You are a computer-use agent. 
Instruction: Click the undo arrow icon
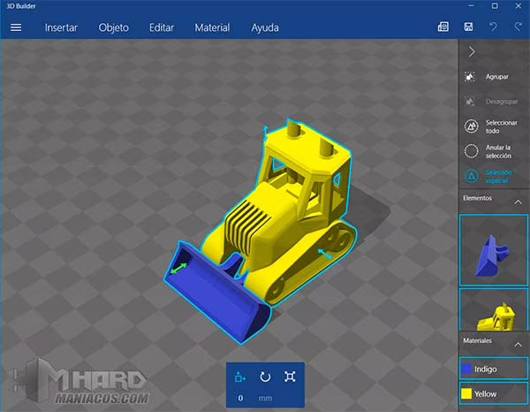tap(493, 27)
